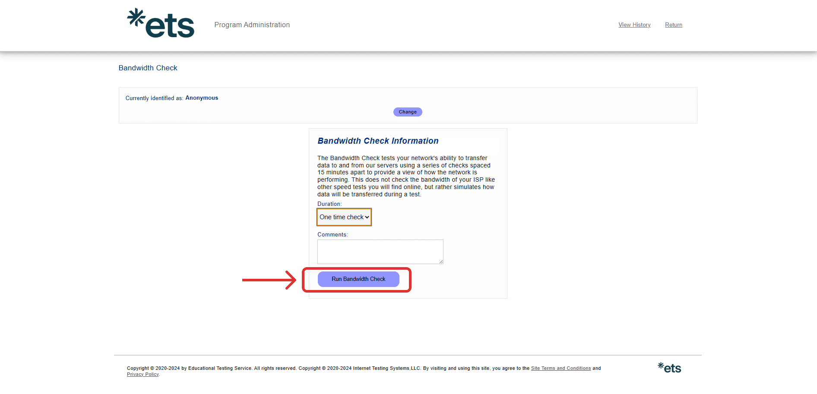This screenshot has height=394, width=817.
Task: Click the 'Currently identified as' label
Action: pos(154,98)
